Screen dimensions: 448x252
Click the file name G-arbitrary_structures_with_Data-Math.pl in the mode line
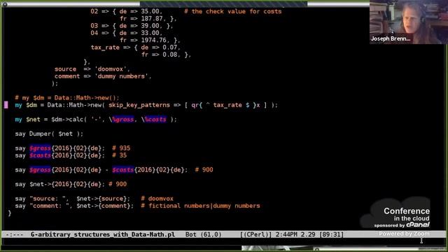pos(103,234)
